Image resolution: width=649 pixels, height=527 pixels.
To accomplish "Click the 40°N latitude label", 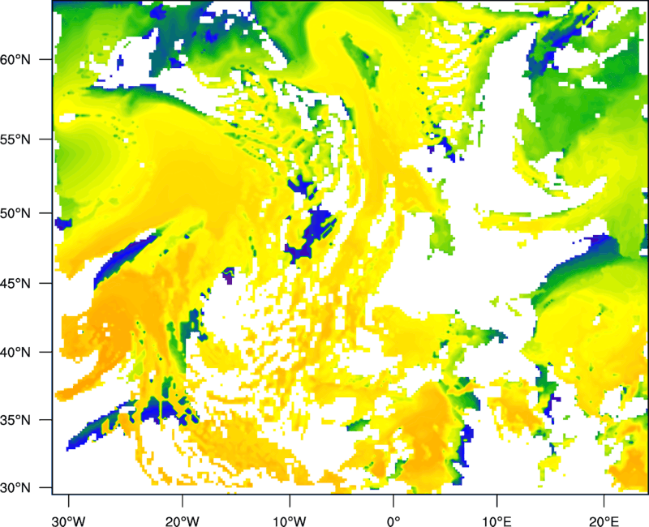I will pyautogui.click(x=15, y=353).
